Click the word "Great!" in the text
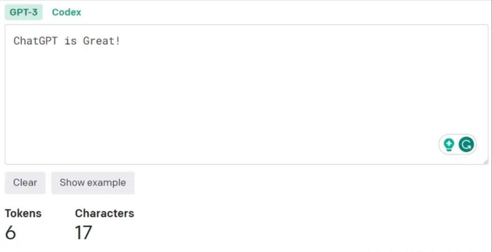The image size is (492, 252). 101,41
